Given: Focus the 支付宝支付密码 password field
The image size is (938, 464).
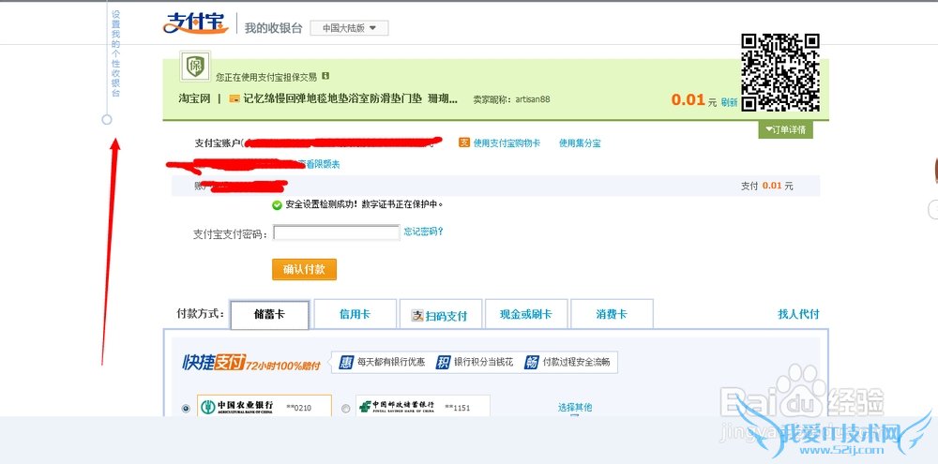Looking at the screenshot, I should click(x=337, y=232).
